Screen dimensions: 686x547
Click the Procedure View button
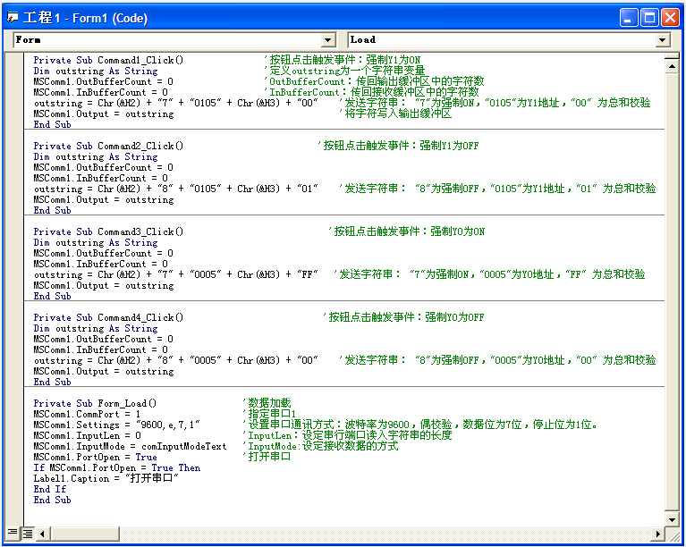point(13,533)
